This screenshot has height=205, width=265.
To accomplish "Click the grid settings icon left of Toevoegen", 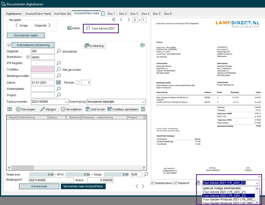I will [x=10, y=109].
